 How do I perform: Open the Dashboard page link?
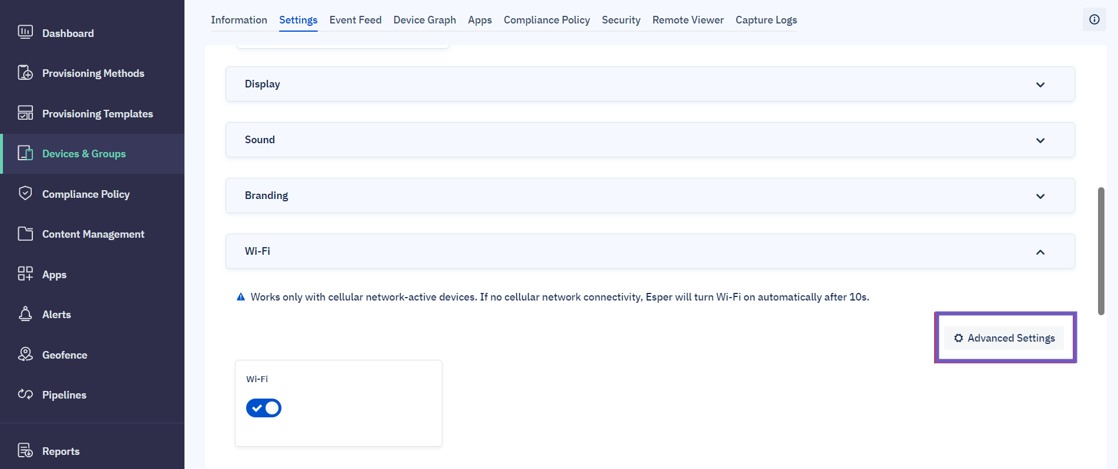68,33
